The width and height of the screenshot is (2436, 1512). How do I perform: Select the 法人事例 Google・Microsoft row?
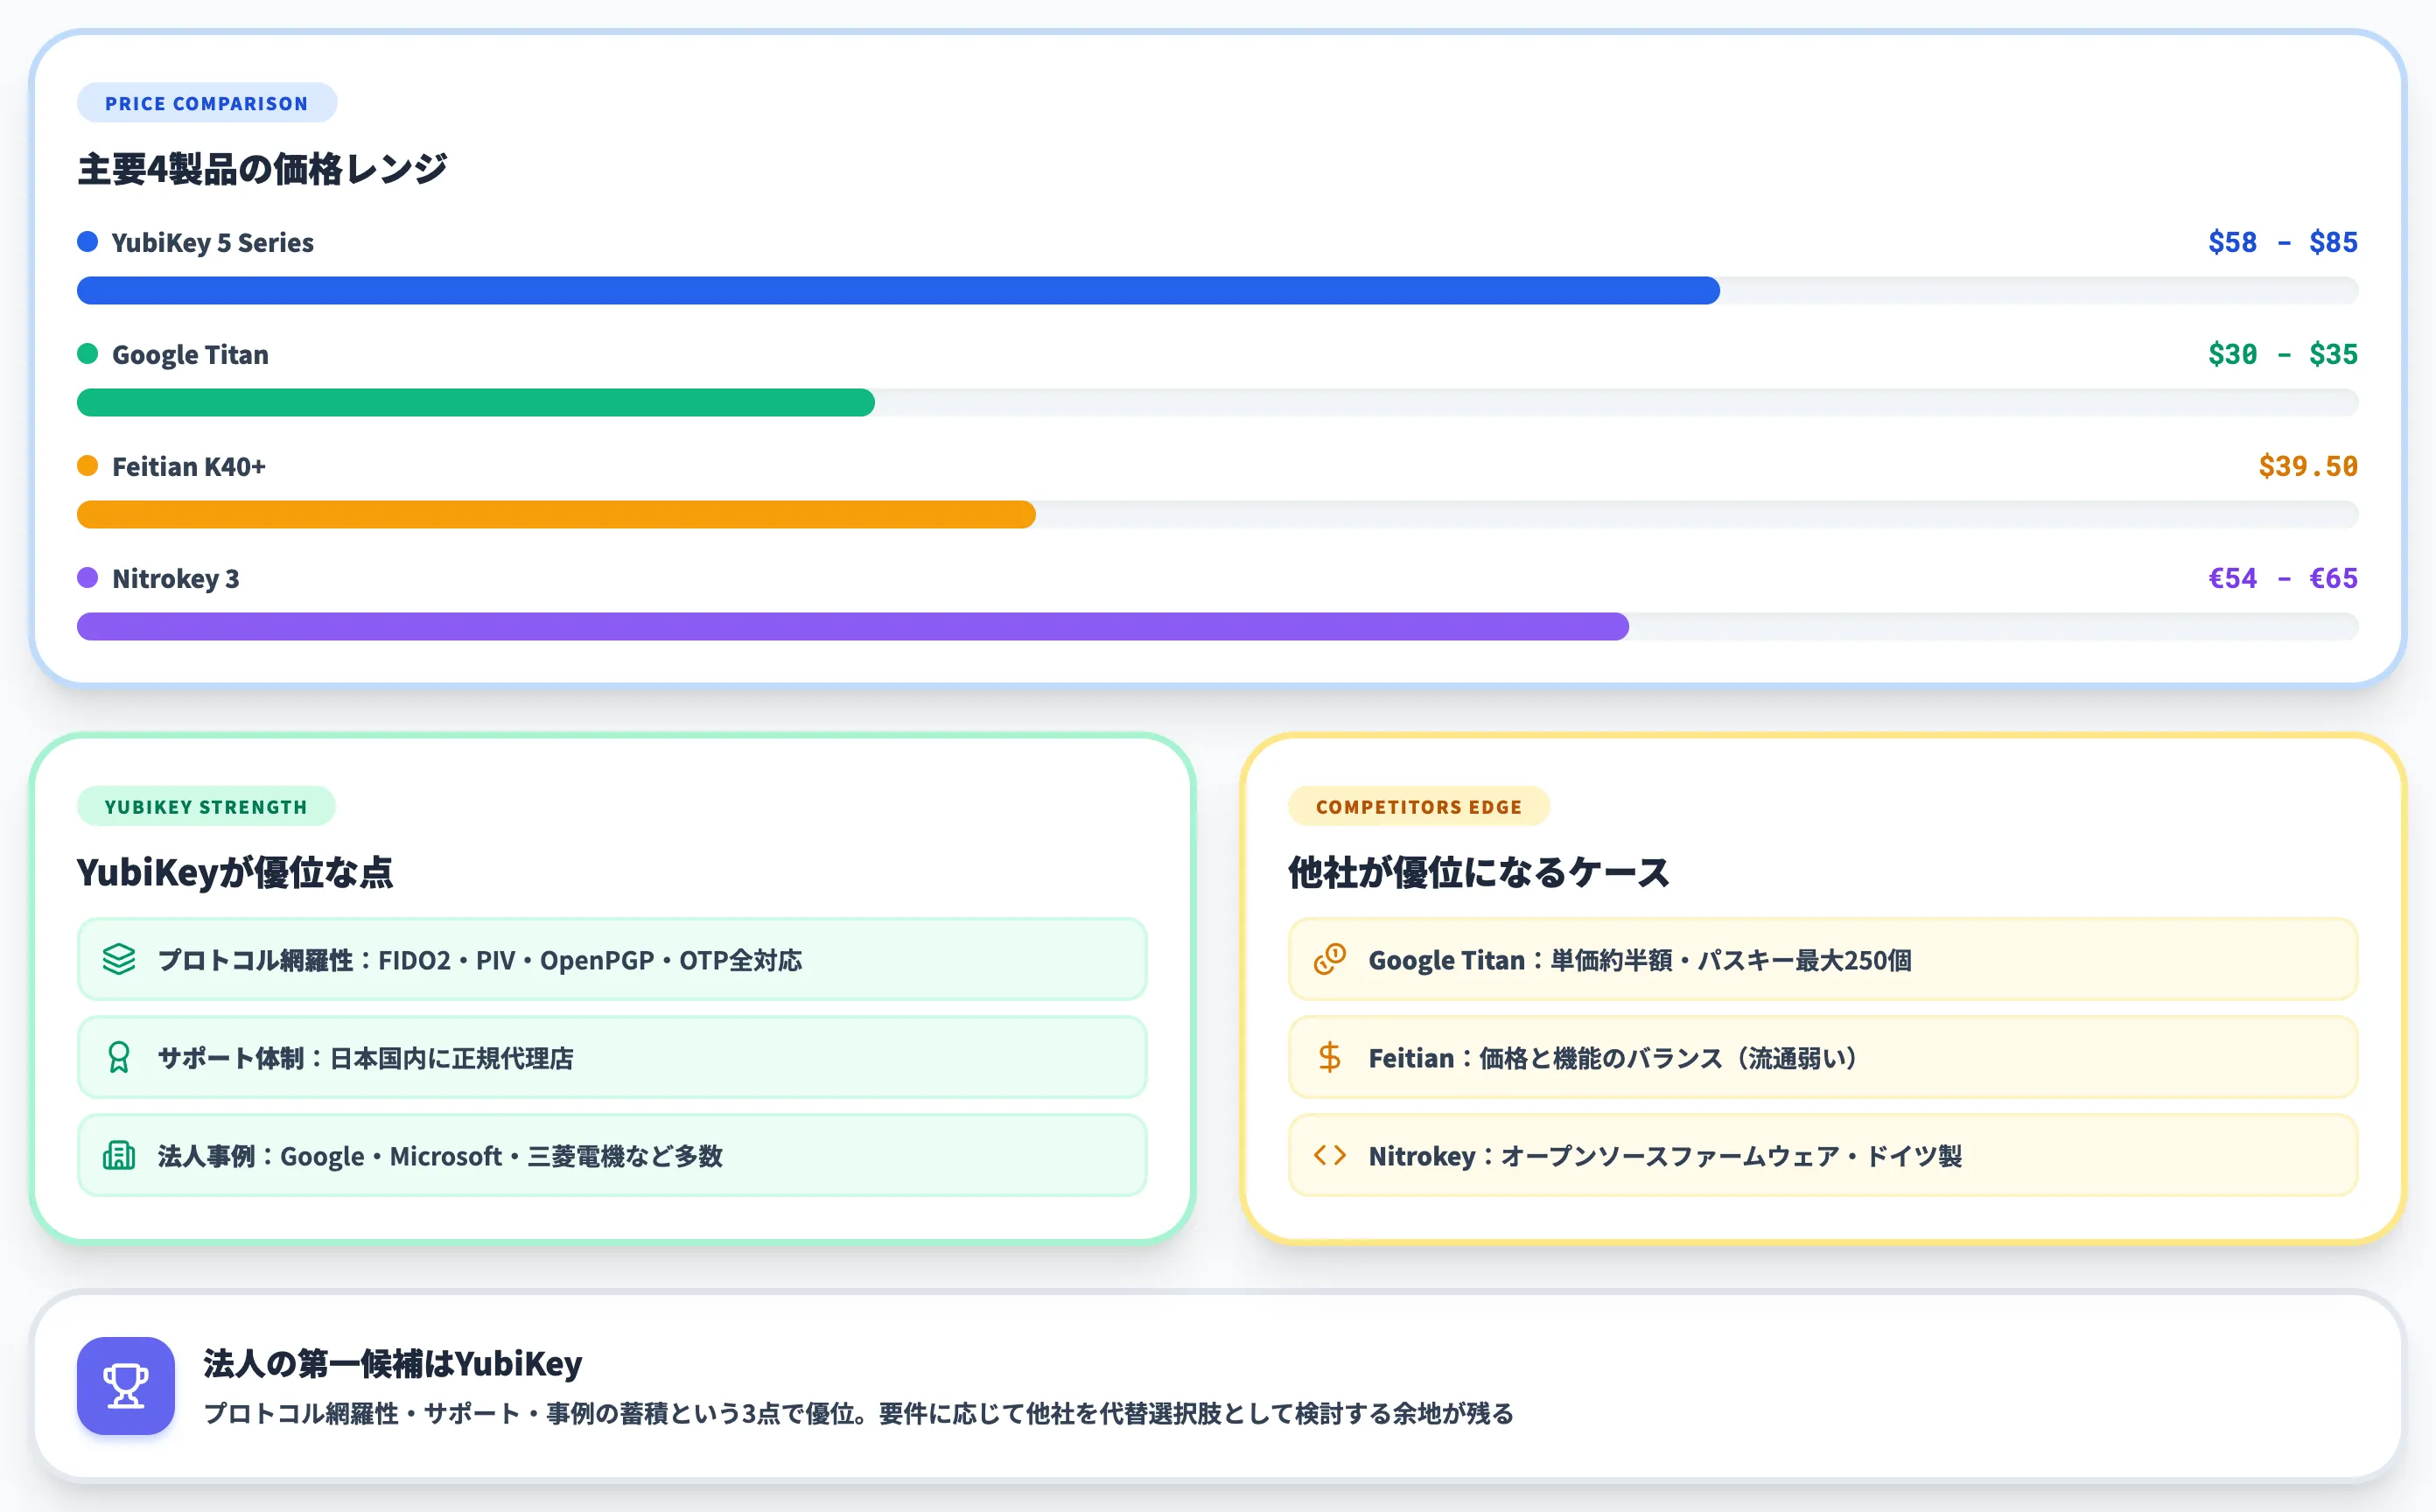click(x=612, y=1155)
